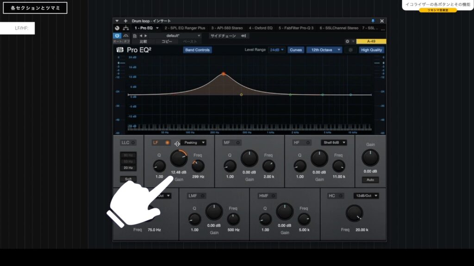Click the HMF Freq knob at 5.00 k

point(304,219)
